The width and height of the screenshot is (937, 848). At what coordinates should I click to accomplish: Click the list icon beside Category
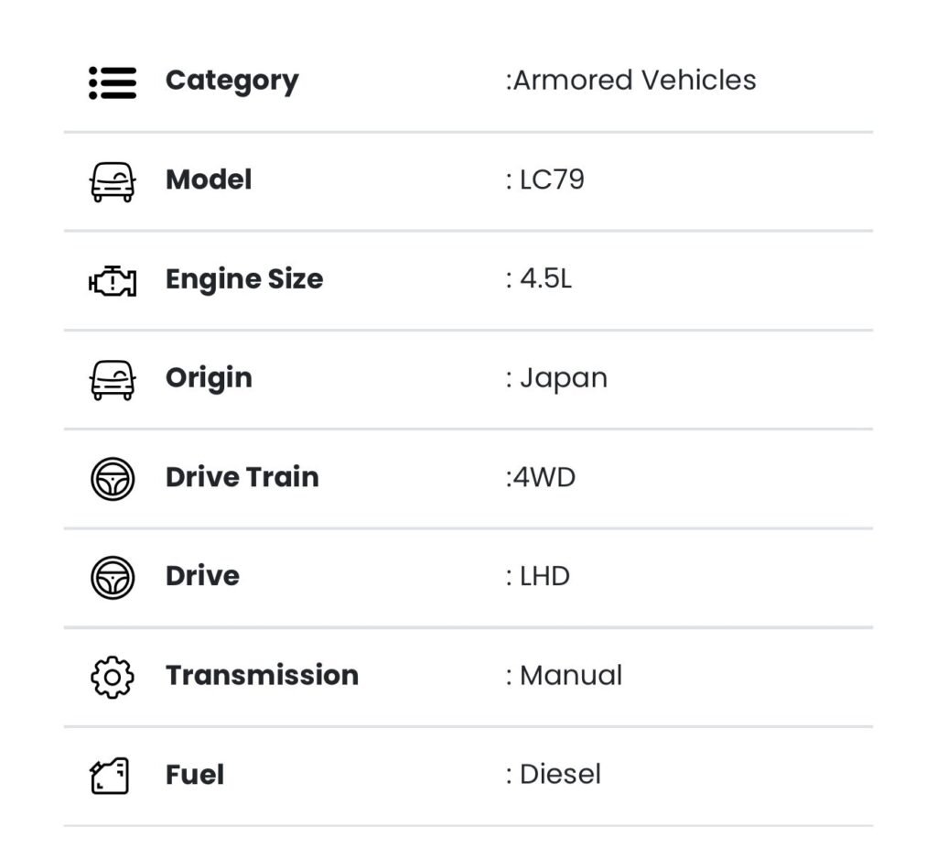pyautogui.click(x=113, y=82)
